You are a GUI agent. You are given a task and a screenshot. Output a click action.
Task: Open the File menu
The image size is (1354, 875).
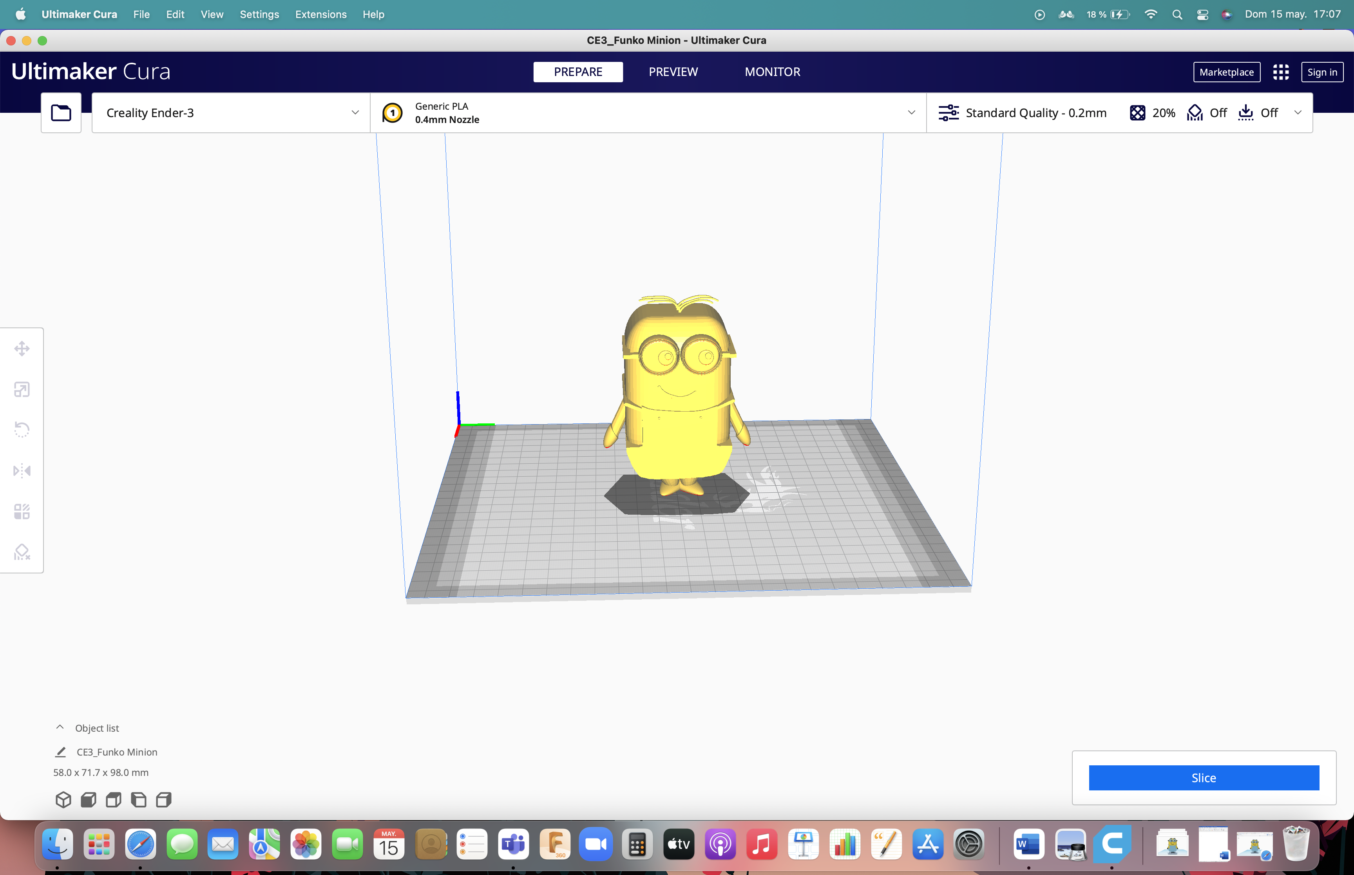[141, 15]
